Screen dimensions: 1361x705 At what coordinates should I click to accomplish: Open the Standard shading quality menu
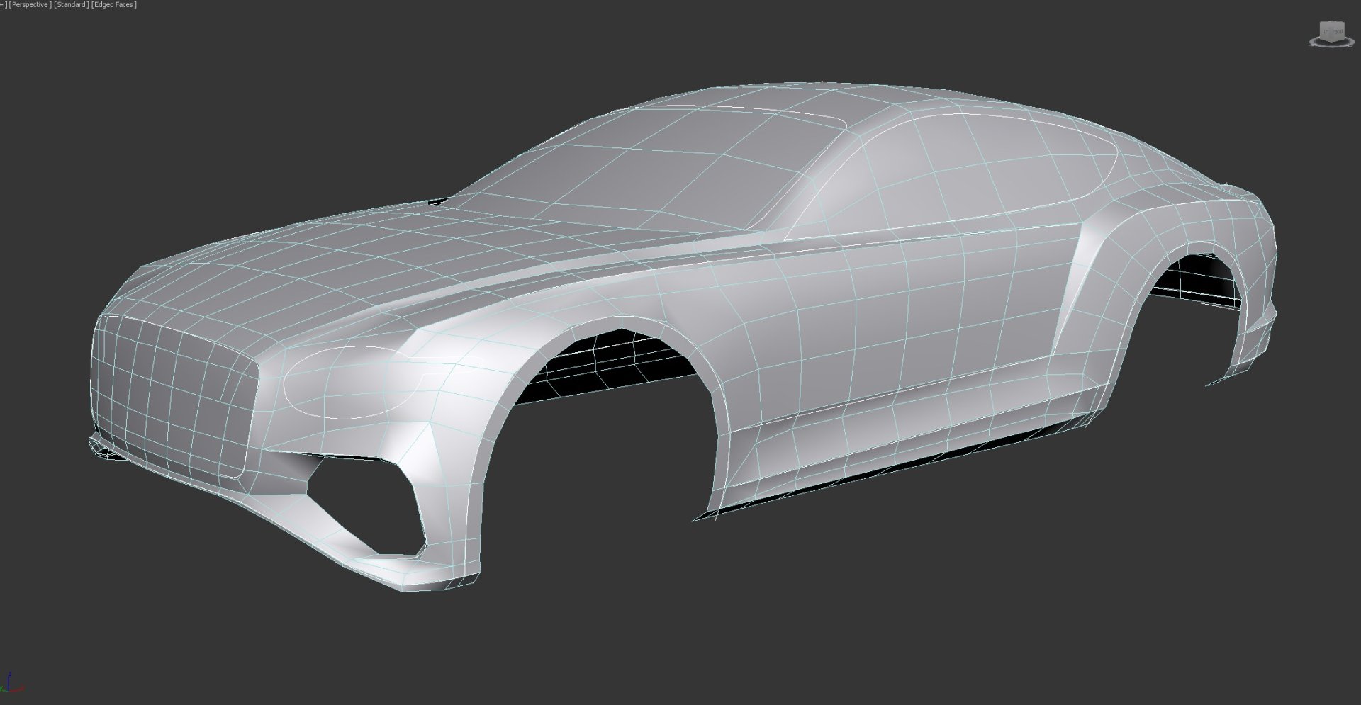(71, 5)
